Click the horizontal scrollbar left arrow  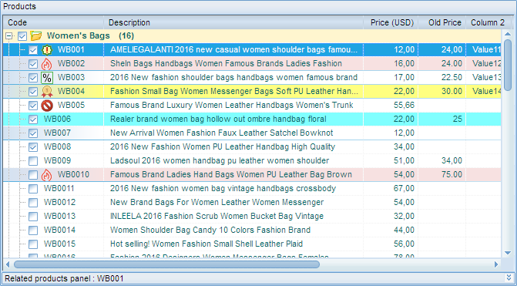(8, 264)
